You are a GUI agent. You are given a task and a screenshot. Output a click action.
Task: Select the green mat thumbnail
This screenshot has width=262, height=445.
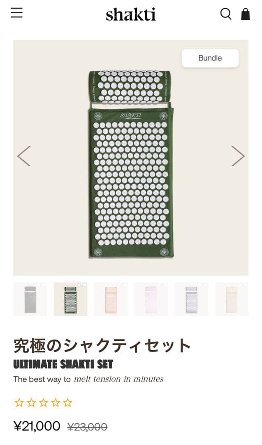pyautogui.click(x=70, y=299)
